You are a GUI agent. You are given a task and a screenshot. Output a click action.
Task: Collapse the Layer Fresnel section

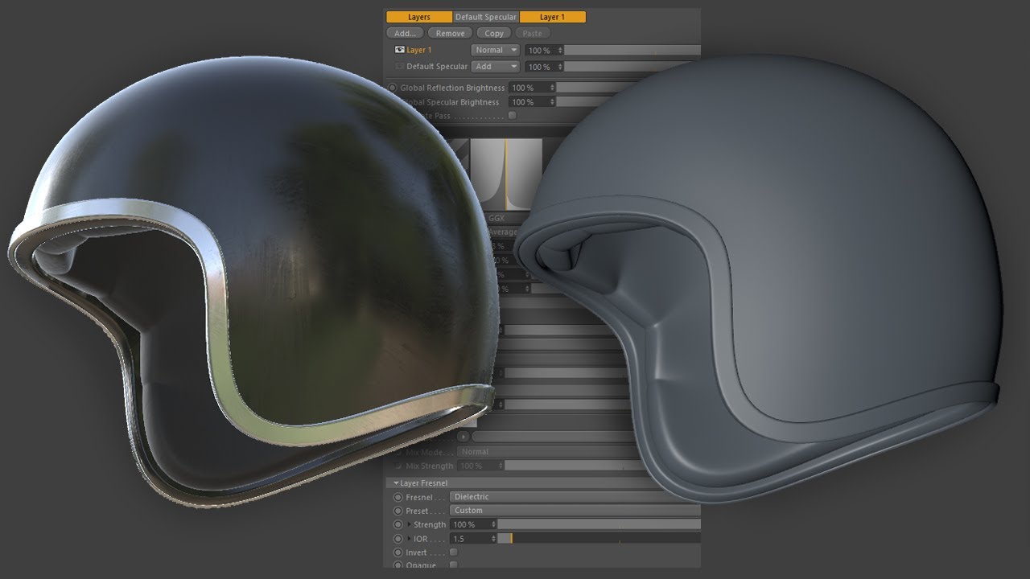396,483
